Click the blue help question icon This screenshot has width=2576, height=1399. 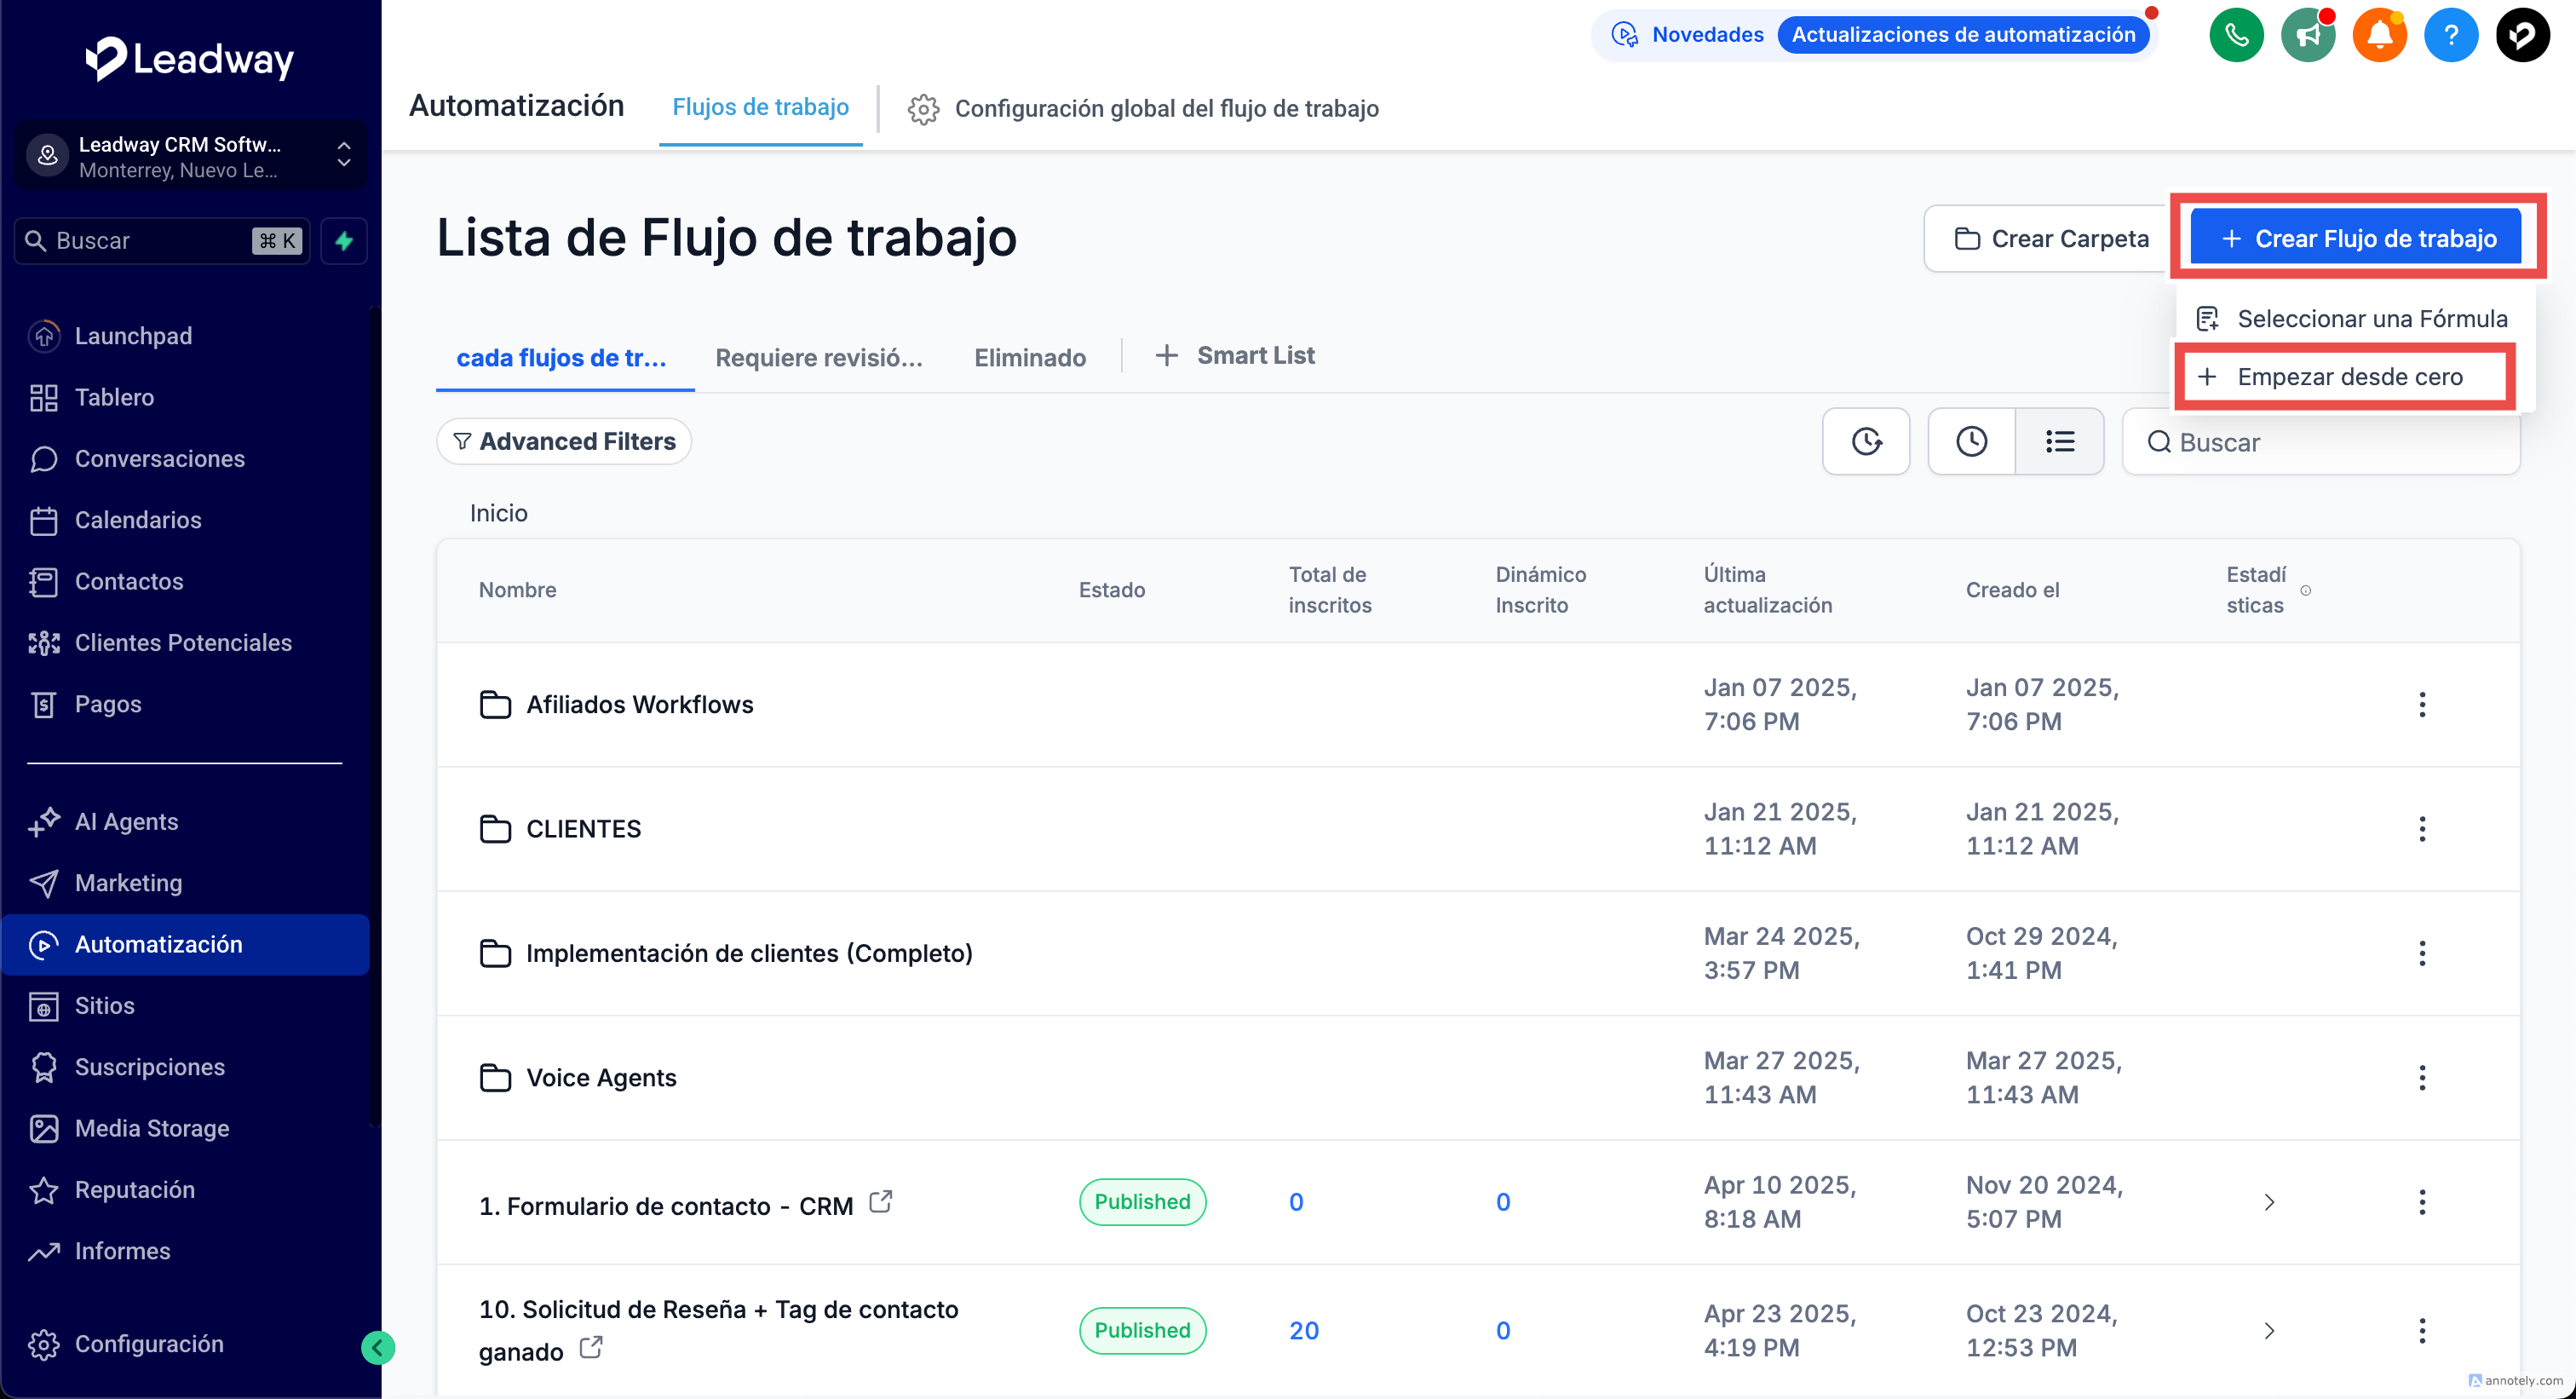point(2450,36)
